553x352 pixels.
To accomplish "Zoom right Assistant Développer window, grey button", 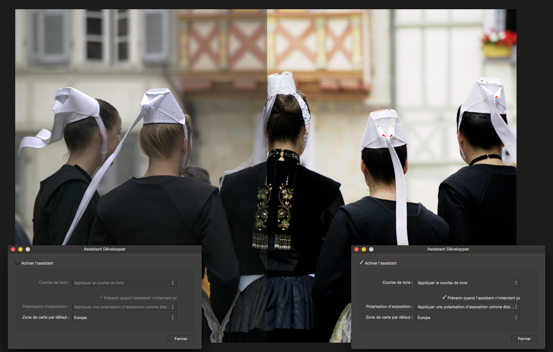I will point(371,249).
